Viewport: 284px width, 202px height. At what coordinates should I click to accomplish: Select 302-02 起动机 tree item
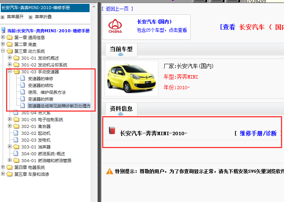pos(36,133)
